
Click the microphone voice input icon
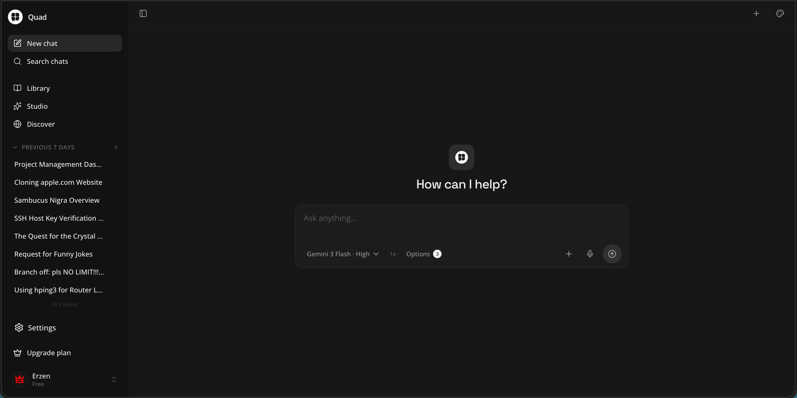point(590,254)
